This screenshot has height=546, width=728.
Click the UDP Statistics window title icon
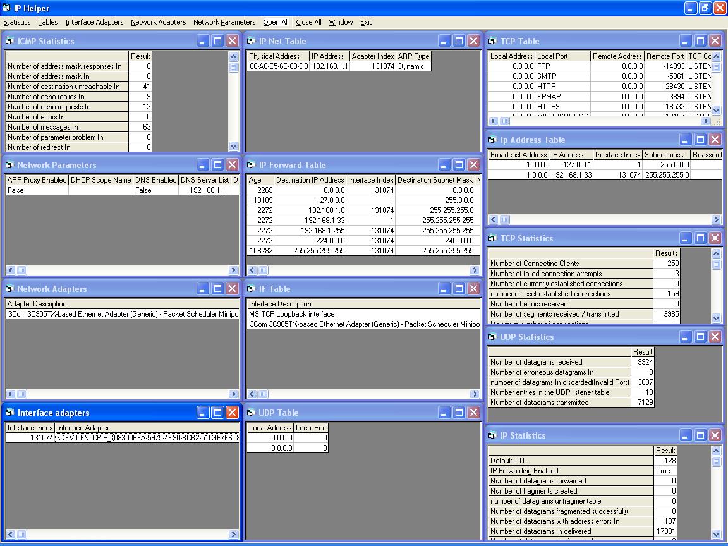click(x=492, y=337)
